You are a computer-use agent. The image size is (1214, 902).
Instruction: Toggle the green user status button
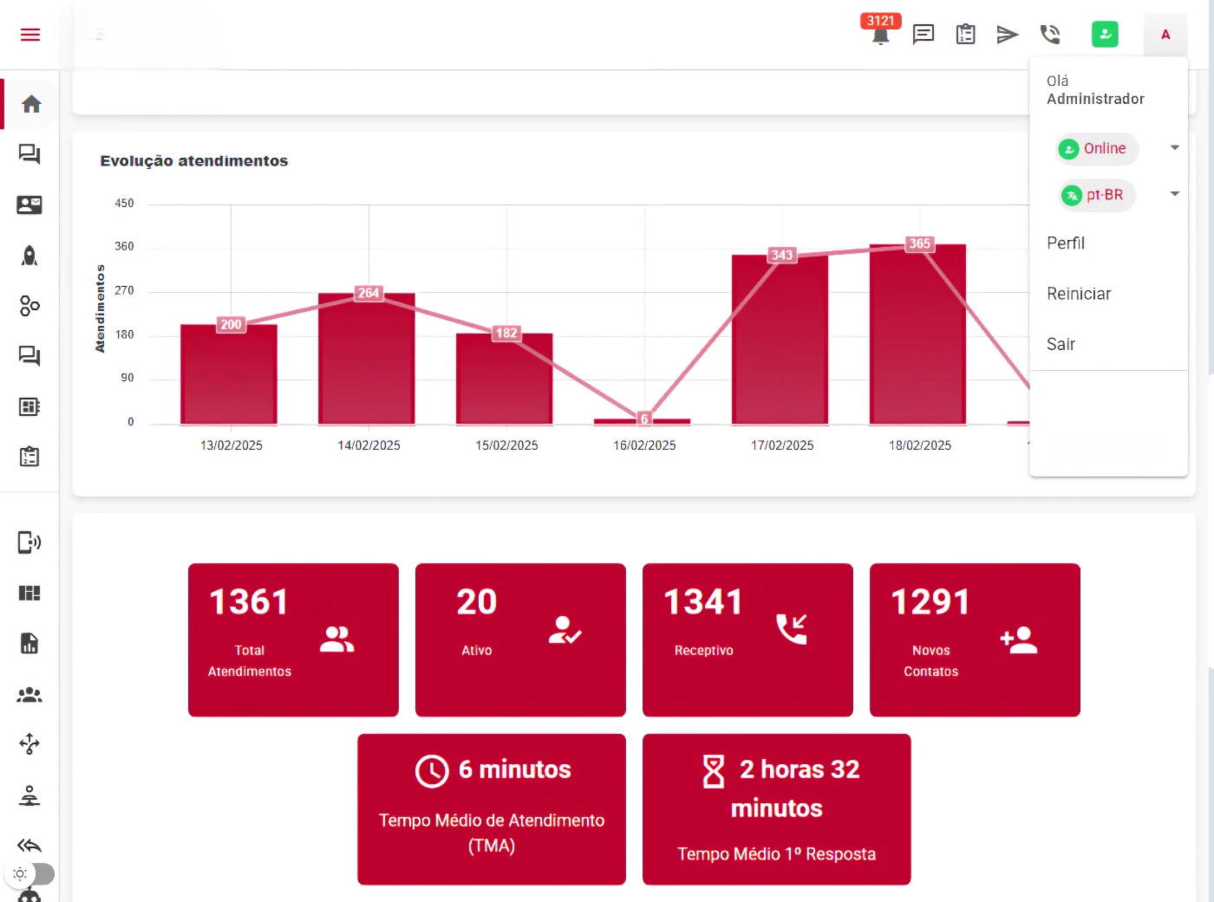pos(1105,35)
